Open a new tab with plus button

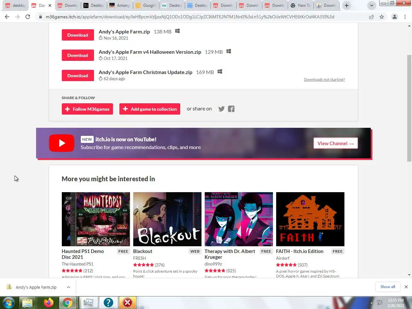347,5
